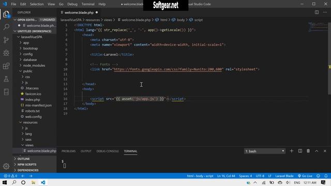Open the View menu
This screenshot has width=331, height=186.
(x=51, y=4)
